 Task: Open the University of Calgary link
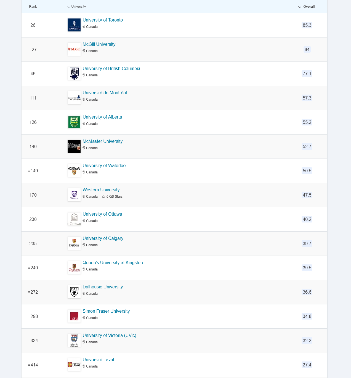tap(103, 238)
